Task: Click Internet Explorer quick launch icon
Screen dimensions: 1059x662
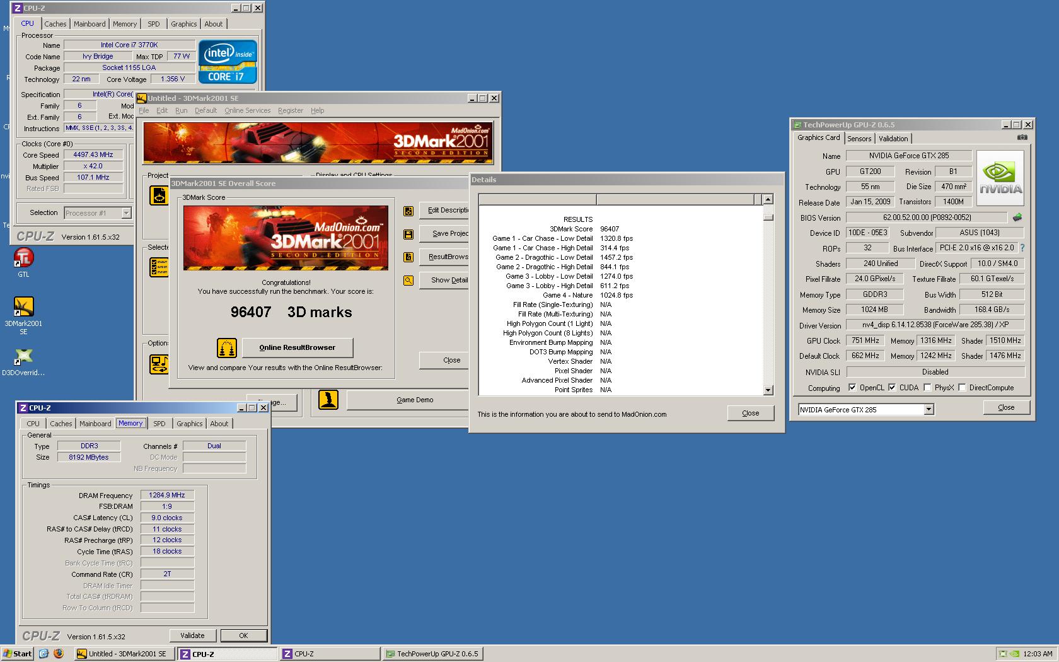Action: pos(43,654)
